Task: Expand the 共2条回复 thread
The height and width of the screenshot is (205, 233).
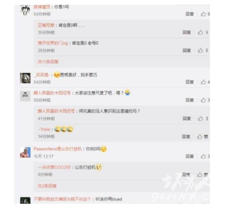Action: point(47,186)
